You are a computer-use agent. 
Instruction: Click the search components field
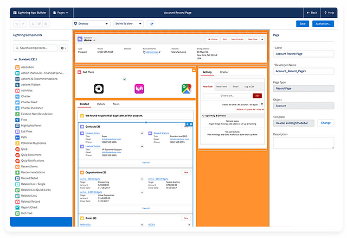coord(35,48)
